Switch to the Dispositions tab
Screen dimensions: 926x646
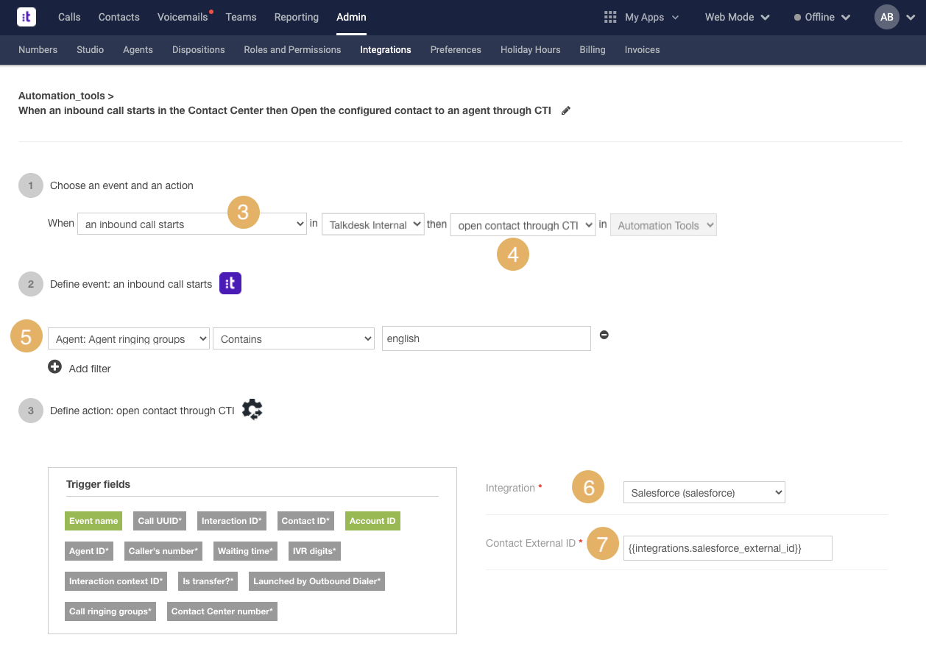[x=199, y=49]
